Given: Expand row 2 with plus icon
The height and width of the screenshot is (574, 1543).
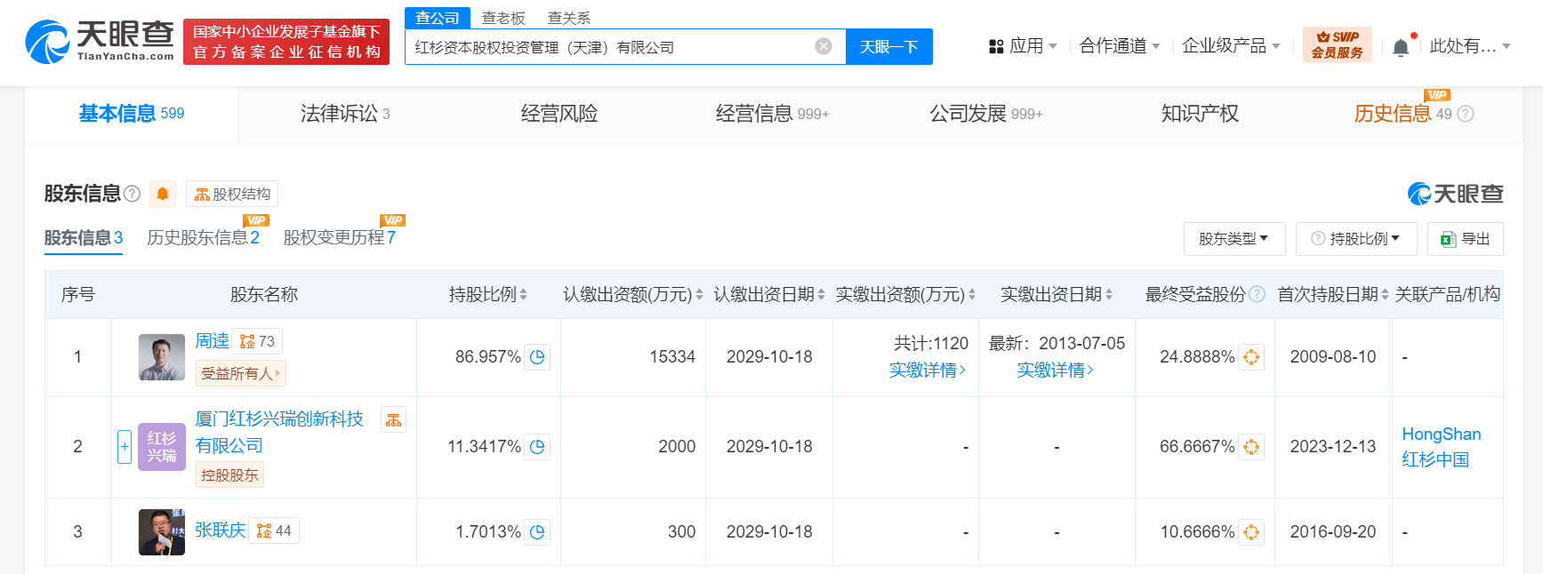Looking at the screenshot, I should click(125, 446).
